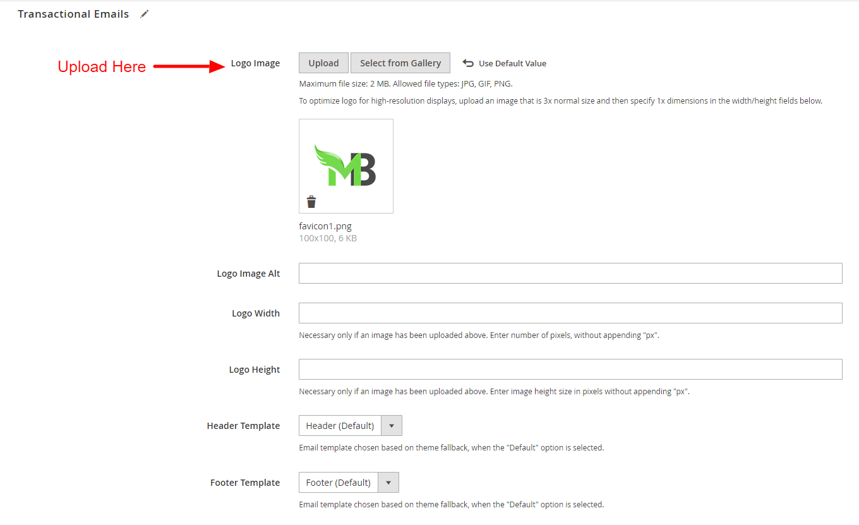Click the high-resolution displays optimization note
Screen dimensions: 859x525
point(560,100)
